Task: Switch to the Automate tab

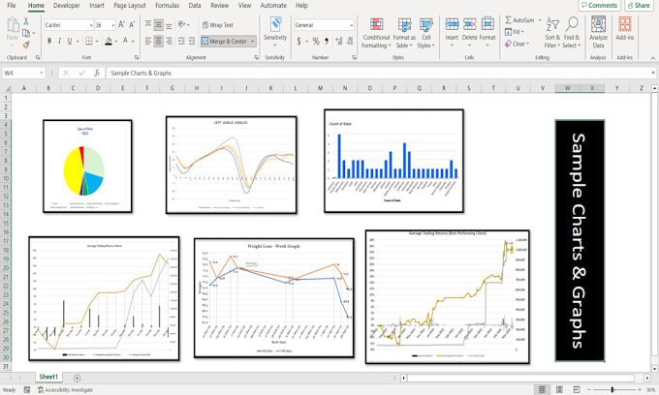Action: 273,6
